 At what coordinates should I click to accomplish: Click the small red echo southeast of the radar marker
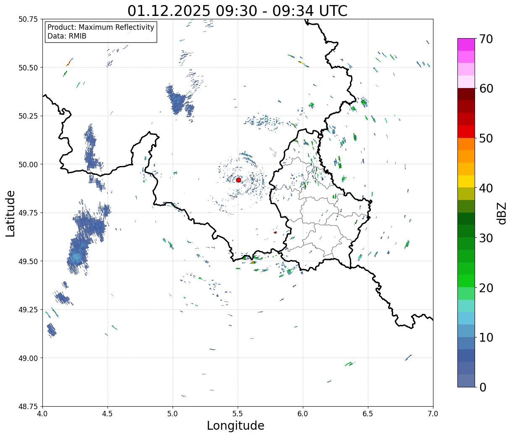pos(275,232)
